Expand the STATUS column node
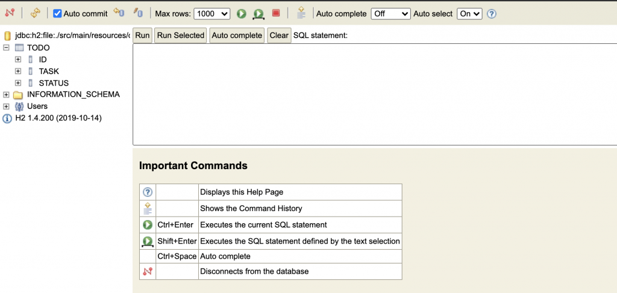Viewport: 617px width, 293px height. (17, 83)
